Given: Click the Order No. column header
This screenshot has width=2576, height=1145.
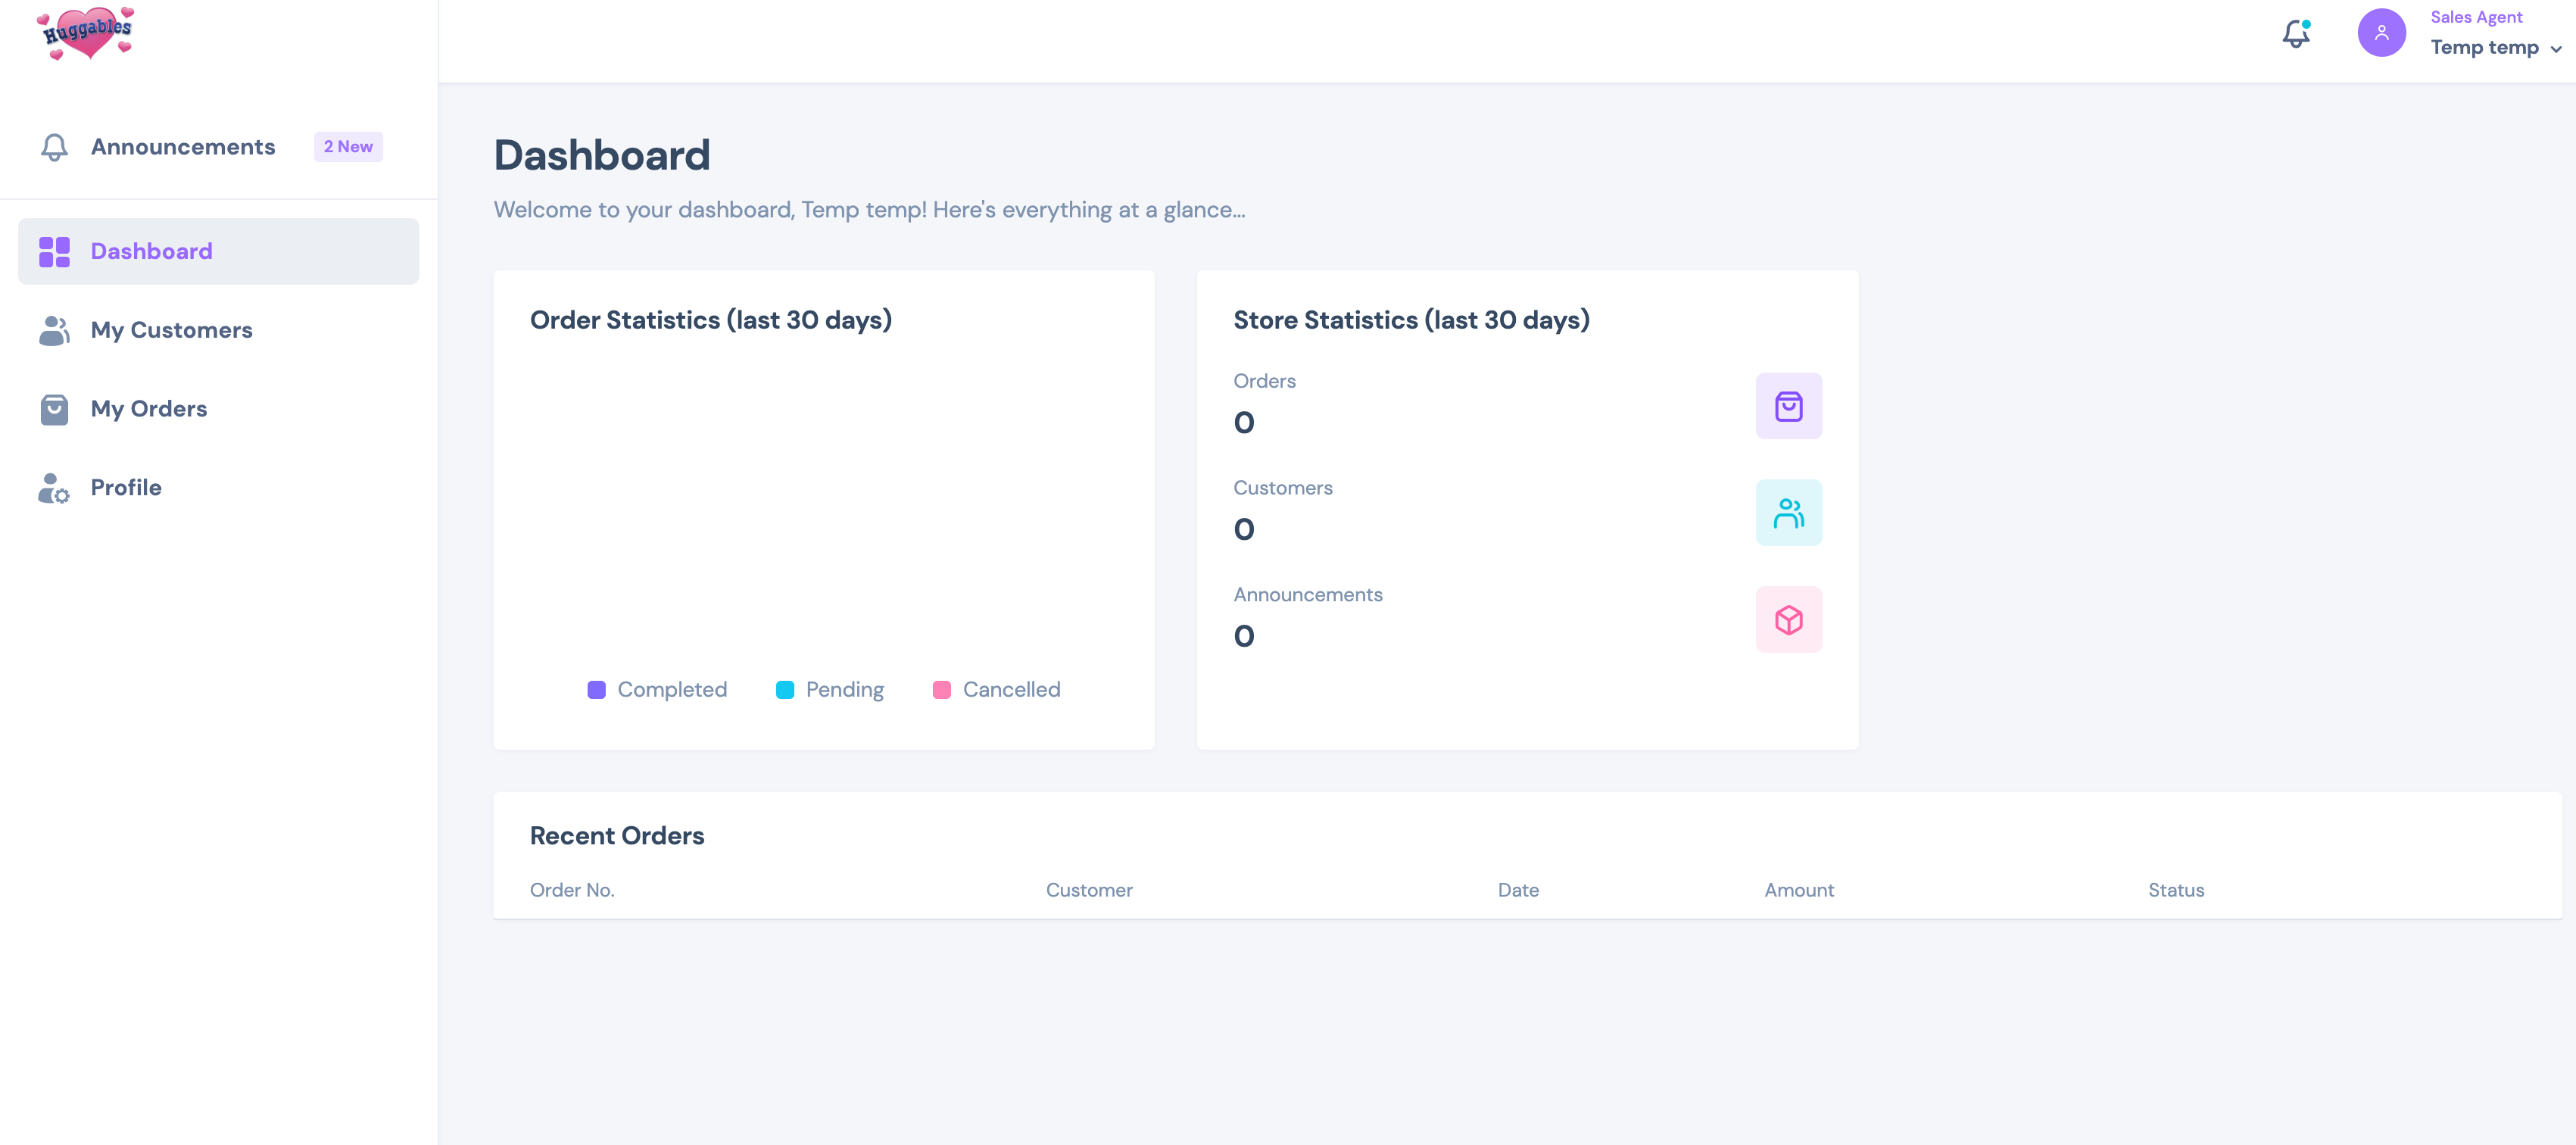Looking at the screenshot, I should click(572, 890).
